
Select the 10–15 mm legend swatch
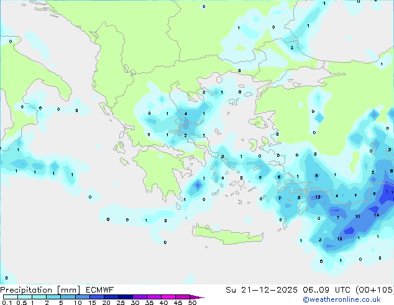pyautogui.click(x=82, y=297)
